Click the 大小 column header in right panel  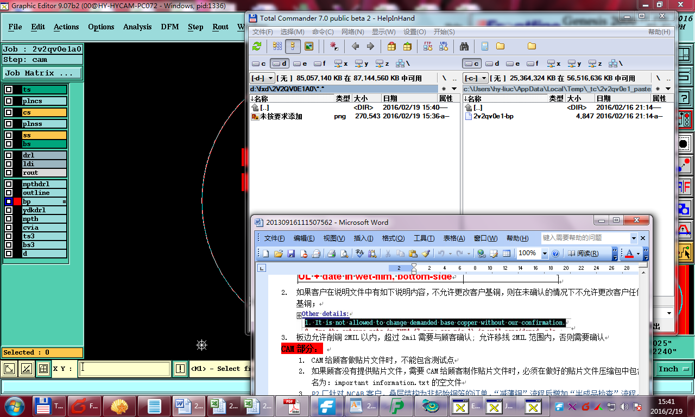tap(580, 98)
